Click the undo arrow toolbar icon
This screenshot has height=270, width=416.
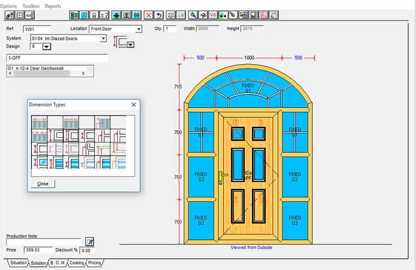pos(159,15)
